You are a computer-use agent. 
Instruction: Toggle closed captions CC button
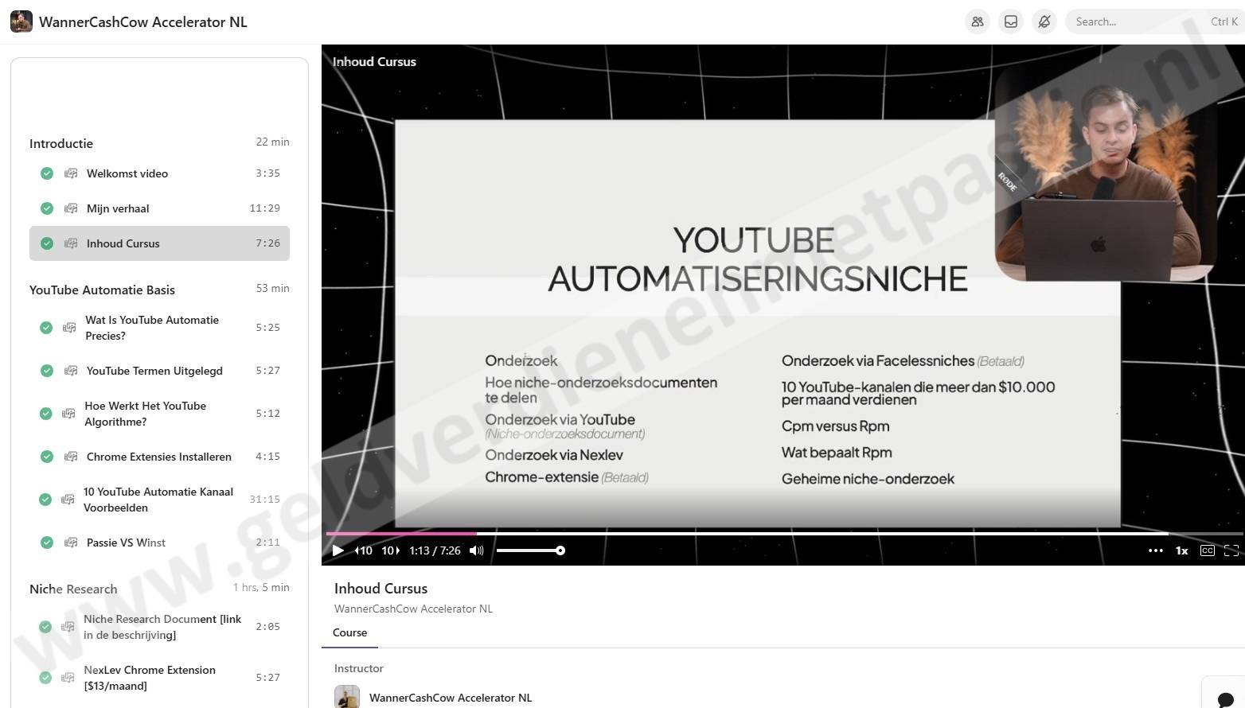[x=1207, y=550]
